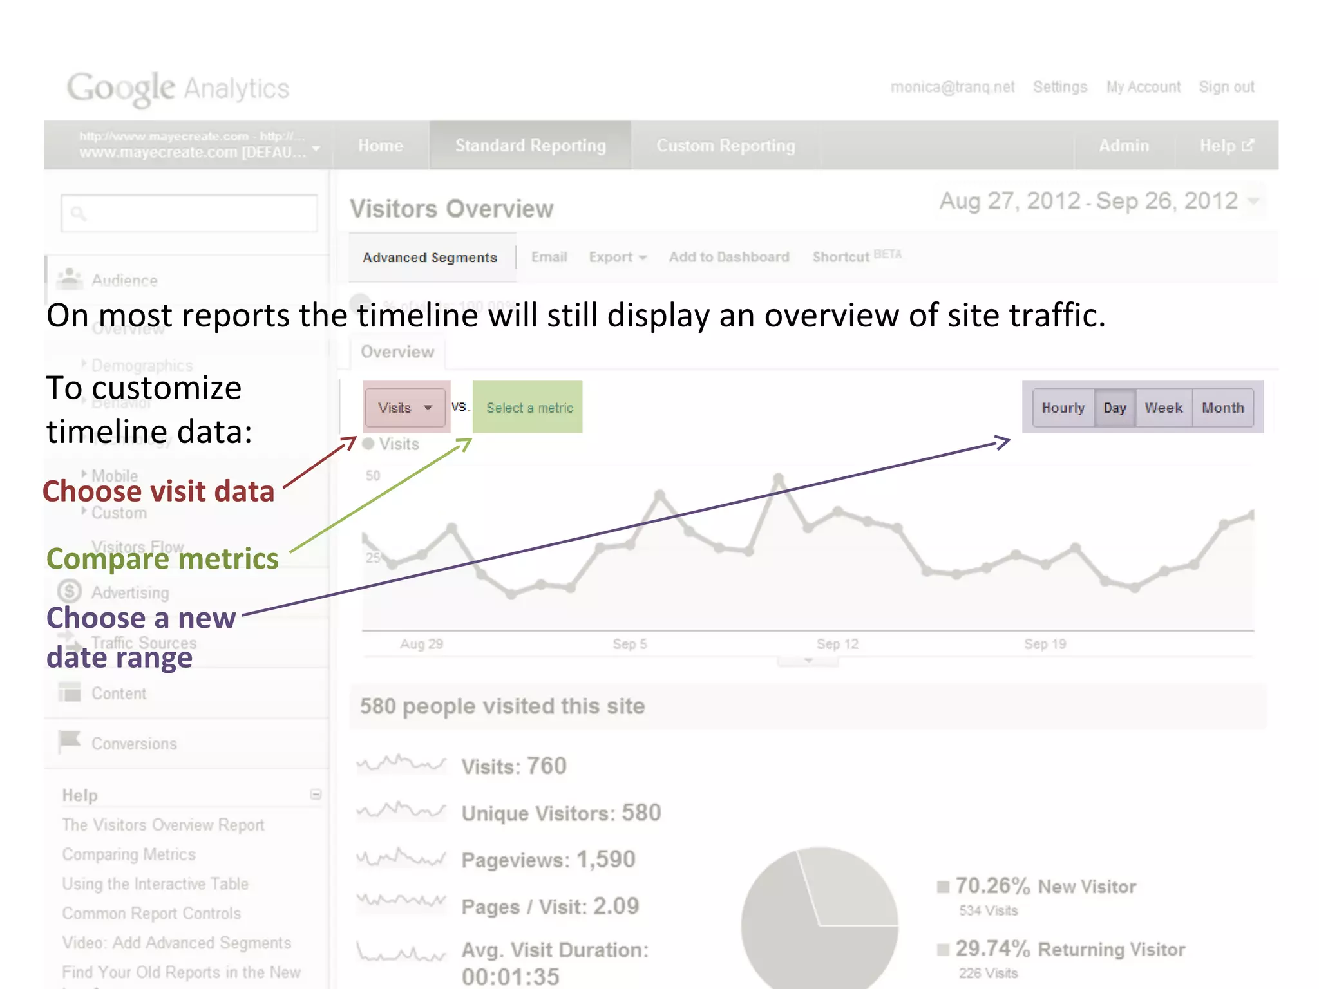The width and height of the screenshot is (1319, 989).
Task: Open the Admin tab
Action: 1124,146
